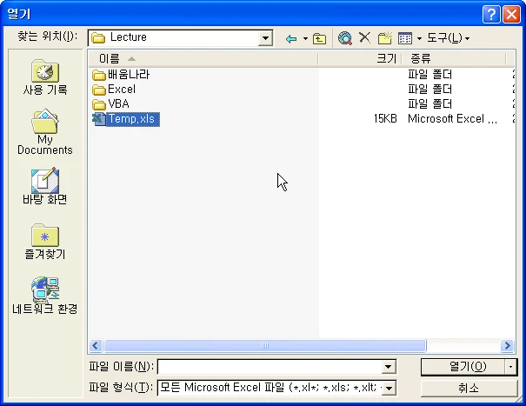This screenshot has height=406, width=526.
Task: Click the Search the Web icon
Action: (x=345, y=38)
